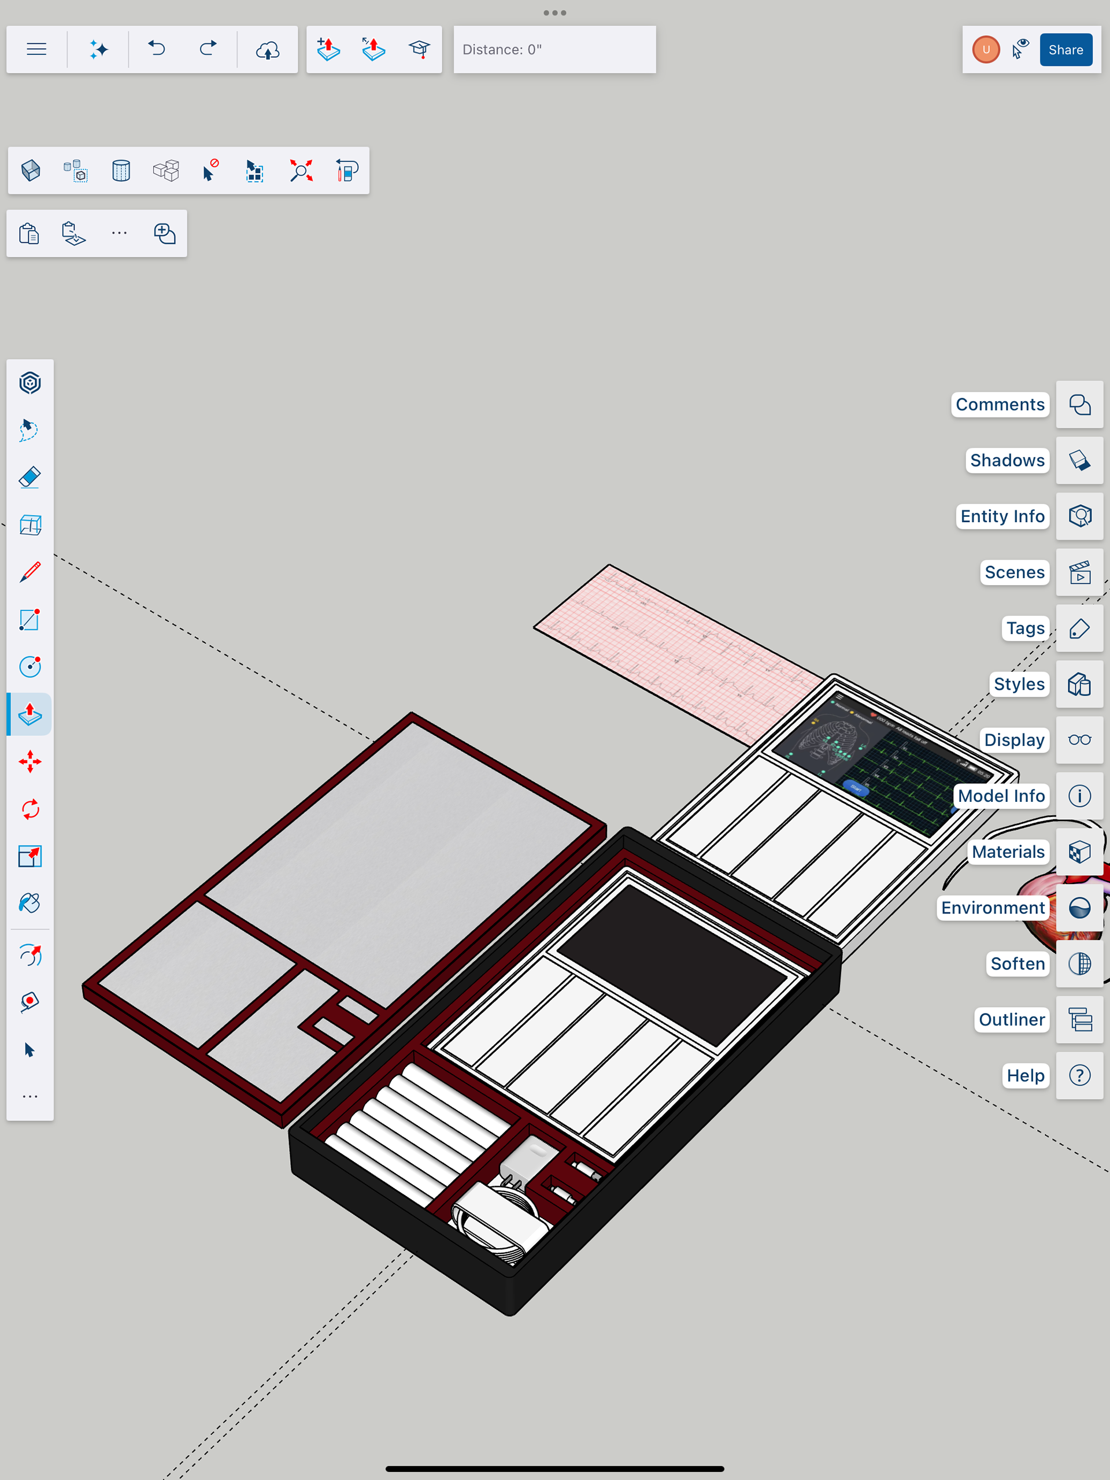Open the hamburger main menu

[37, 50]
